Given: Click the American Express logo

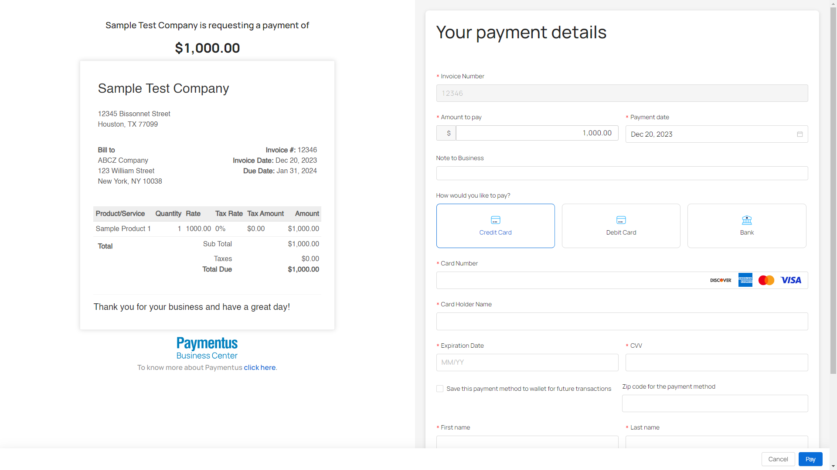Looking at the screenshot, I should click(745, 280).
